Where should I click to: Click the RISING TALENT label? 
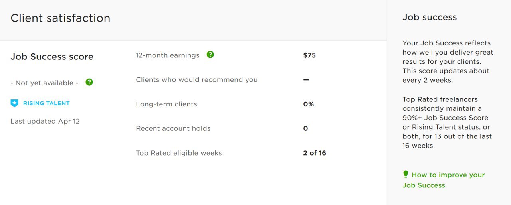[x=46, y=103]
